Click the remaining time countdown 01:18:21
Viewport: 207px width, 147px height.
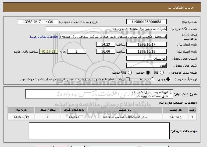pyautogui.click(x=49, y=52)
